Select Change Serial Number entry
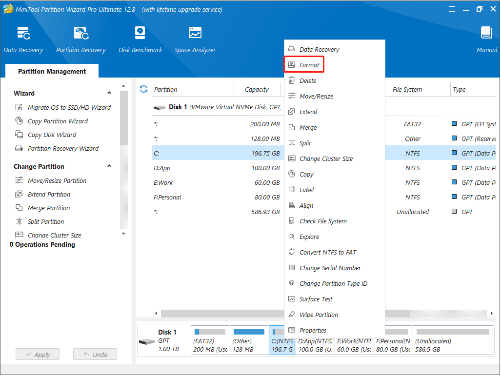Screen dimensions: 501x376 click(x=335, y=268)
